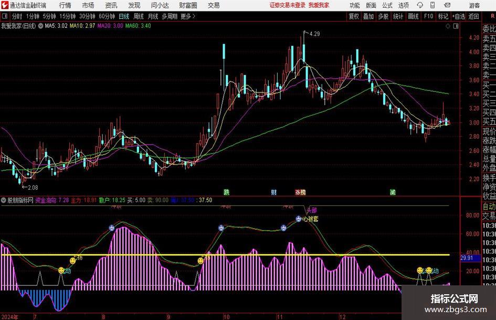Switch to 周线 weekly period tab
This screenshot has height=320, width=496.
(138, 16)
